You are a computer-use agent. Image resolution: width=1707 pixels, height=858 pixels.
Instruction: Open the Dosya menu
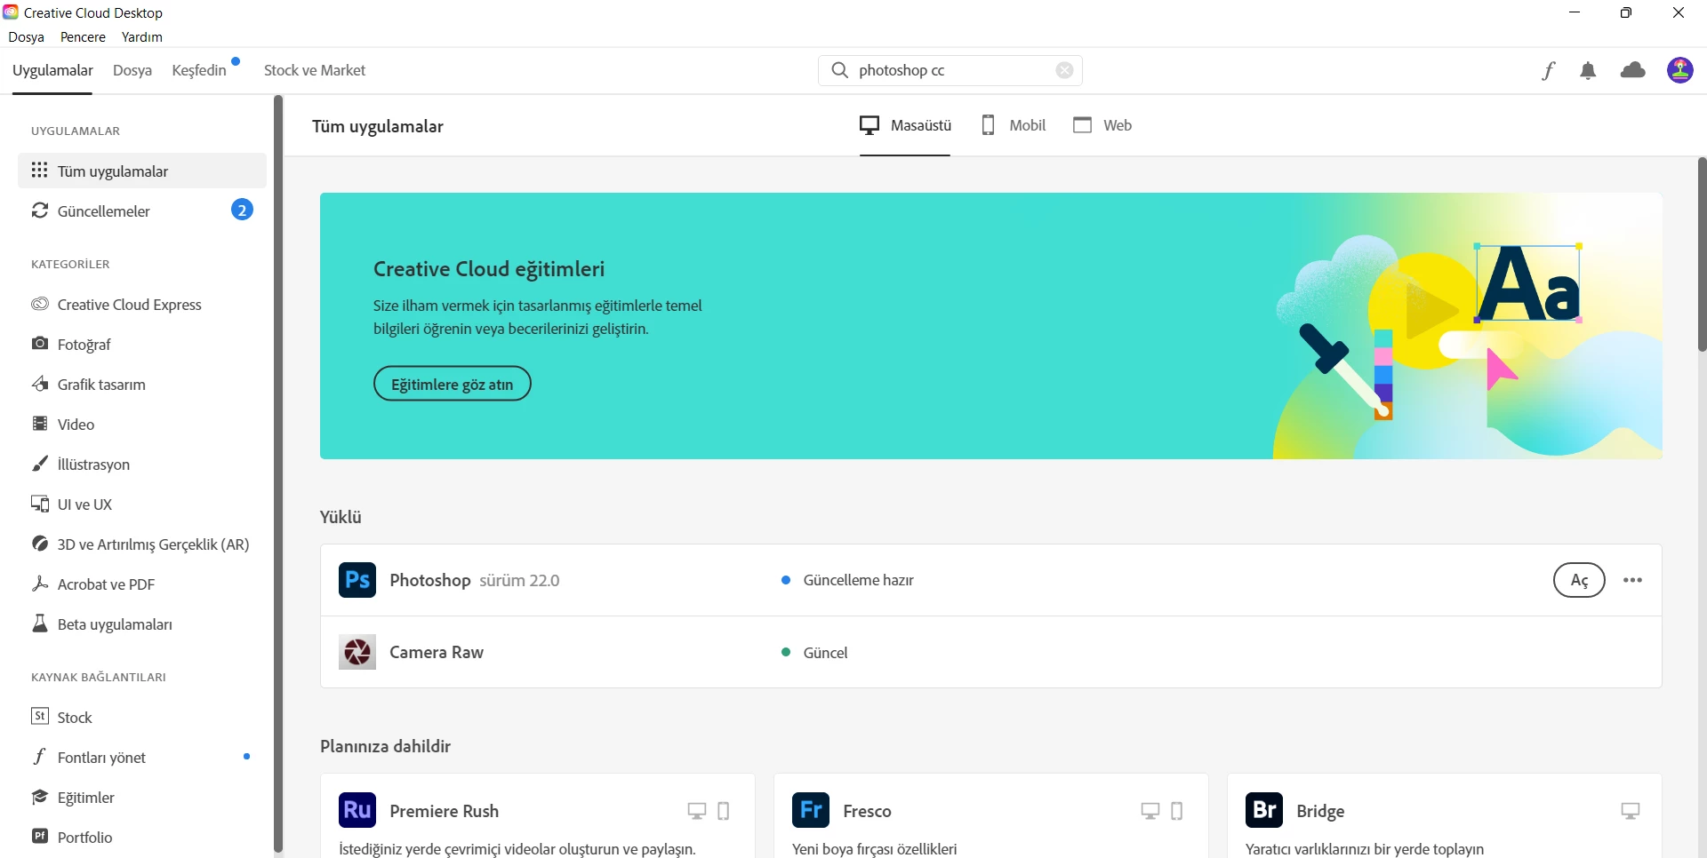(27, 37)
